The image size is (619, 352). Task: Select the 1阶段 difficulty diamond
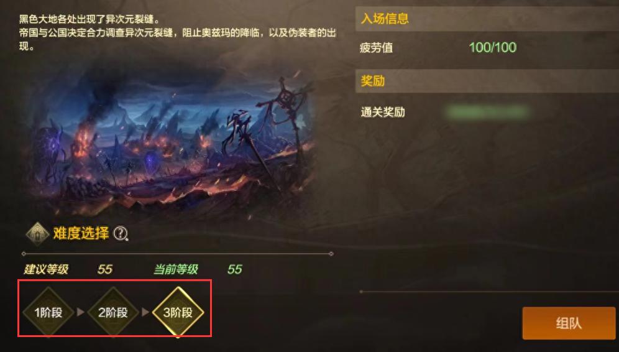(48, 312)
